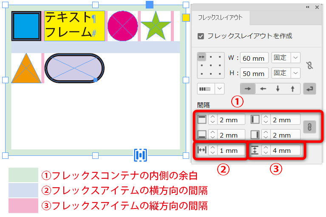This screenshot has width=326, height=217.
Task: Click the alignment reference point grid
Action: pos(210,65)
